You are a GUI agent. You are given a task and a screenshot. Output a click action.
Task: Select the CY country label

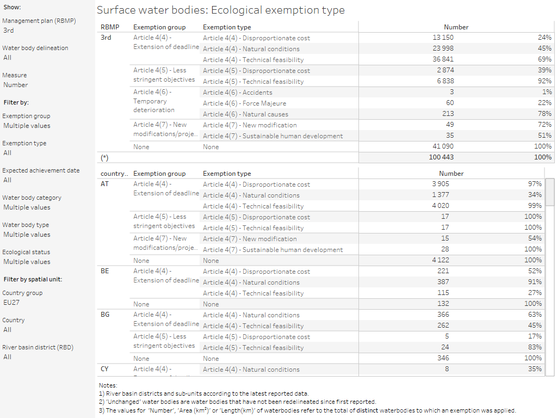coord(104,369)
